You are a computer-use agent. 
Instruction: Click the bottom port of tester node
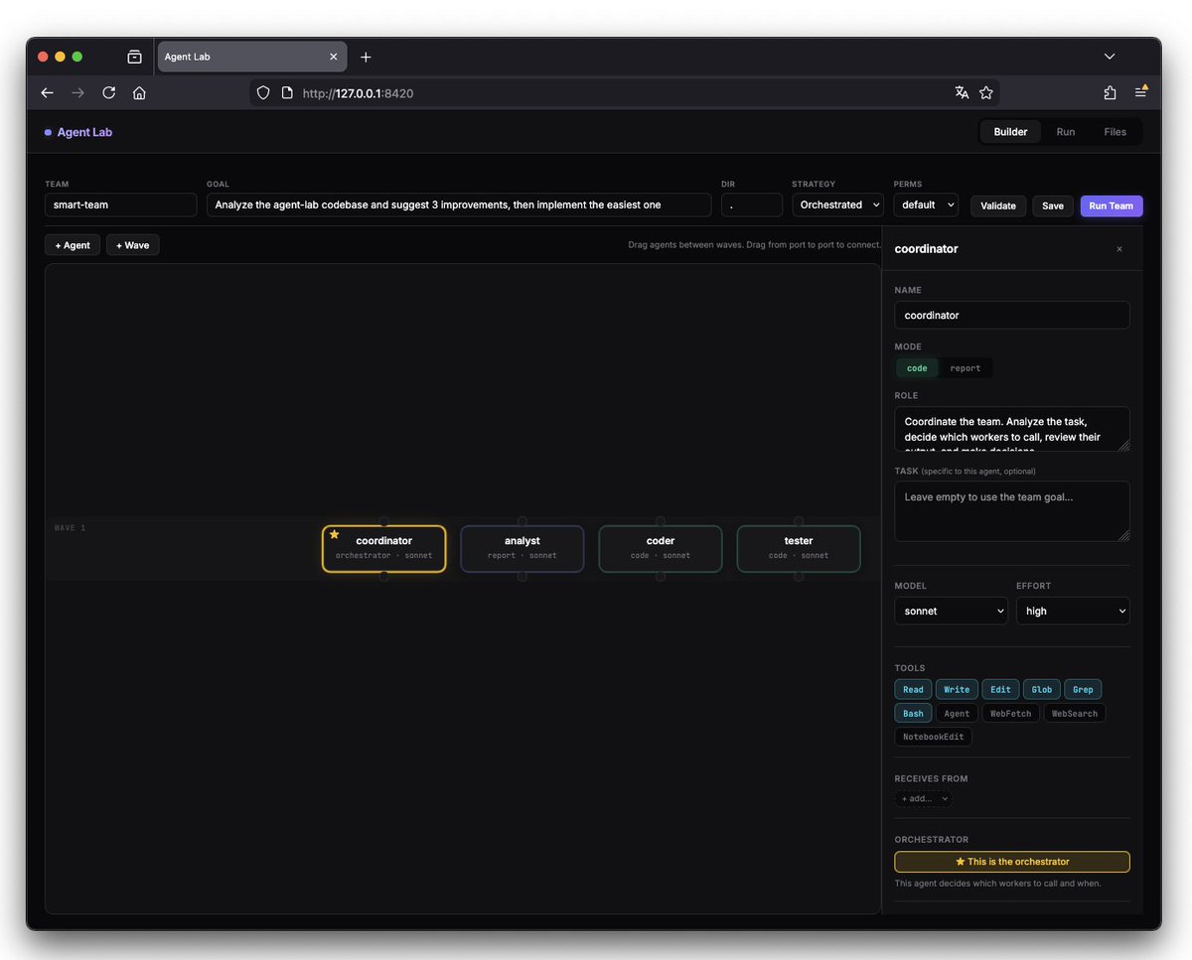pos(798,576)
